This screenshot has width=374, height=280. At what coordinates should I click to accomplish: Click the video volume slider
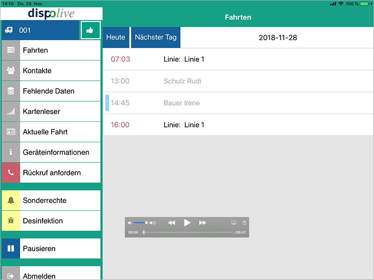[x=141, y=223]
